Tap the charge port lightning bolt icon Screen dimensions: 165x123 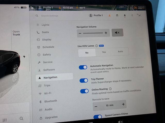click(24, 57)
